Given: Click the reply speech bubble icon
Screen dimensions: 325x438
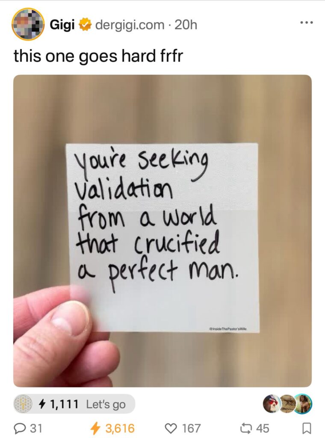Looking at the screenshot, I should coord(19,428).
